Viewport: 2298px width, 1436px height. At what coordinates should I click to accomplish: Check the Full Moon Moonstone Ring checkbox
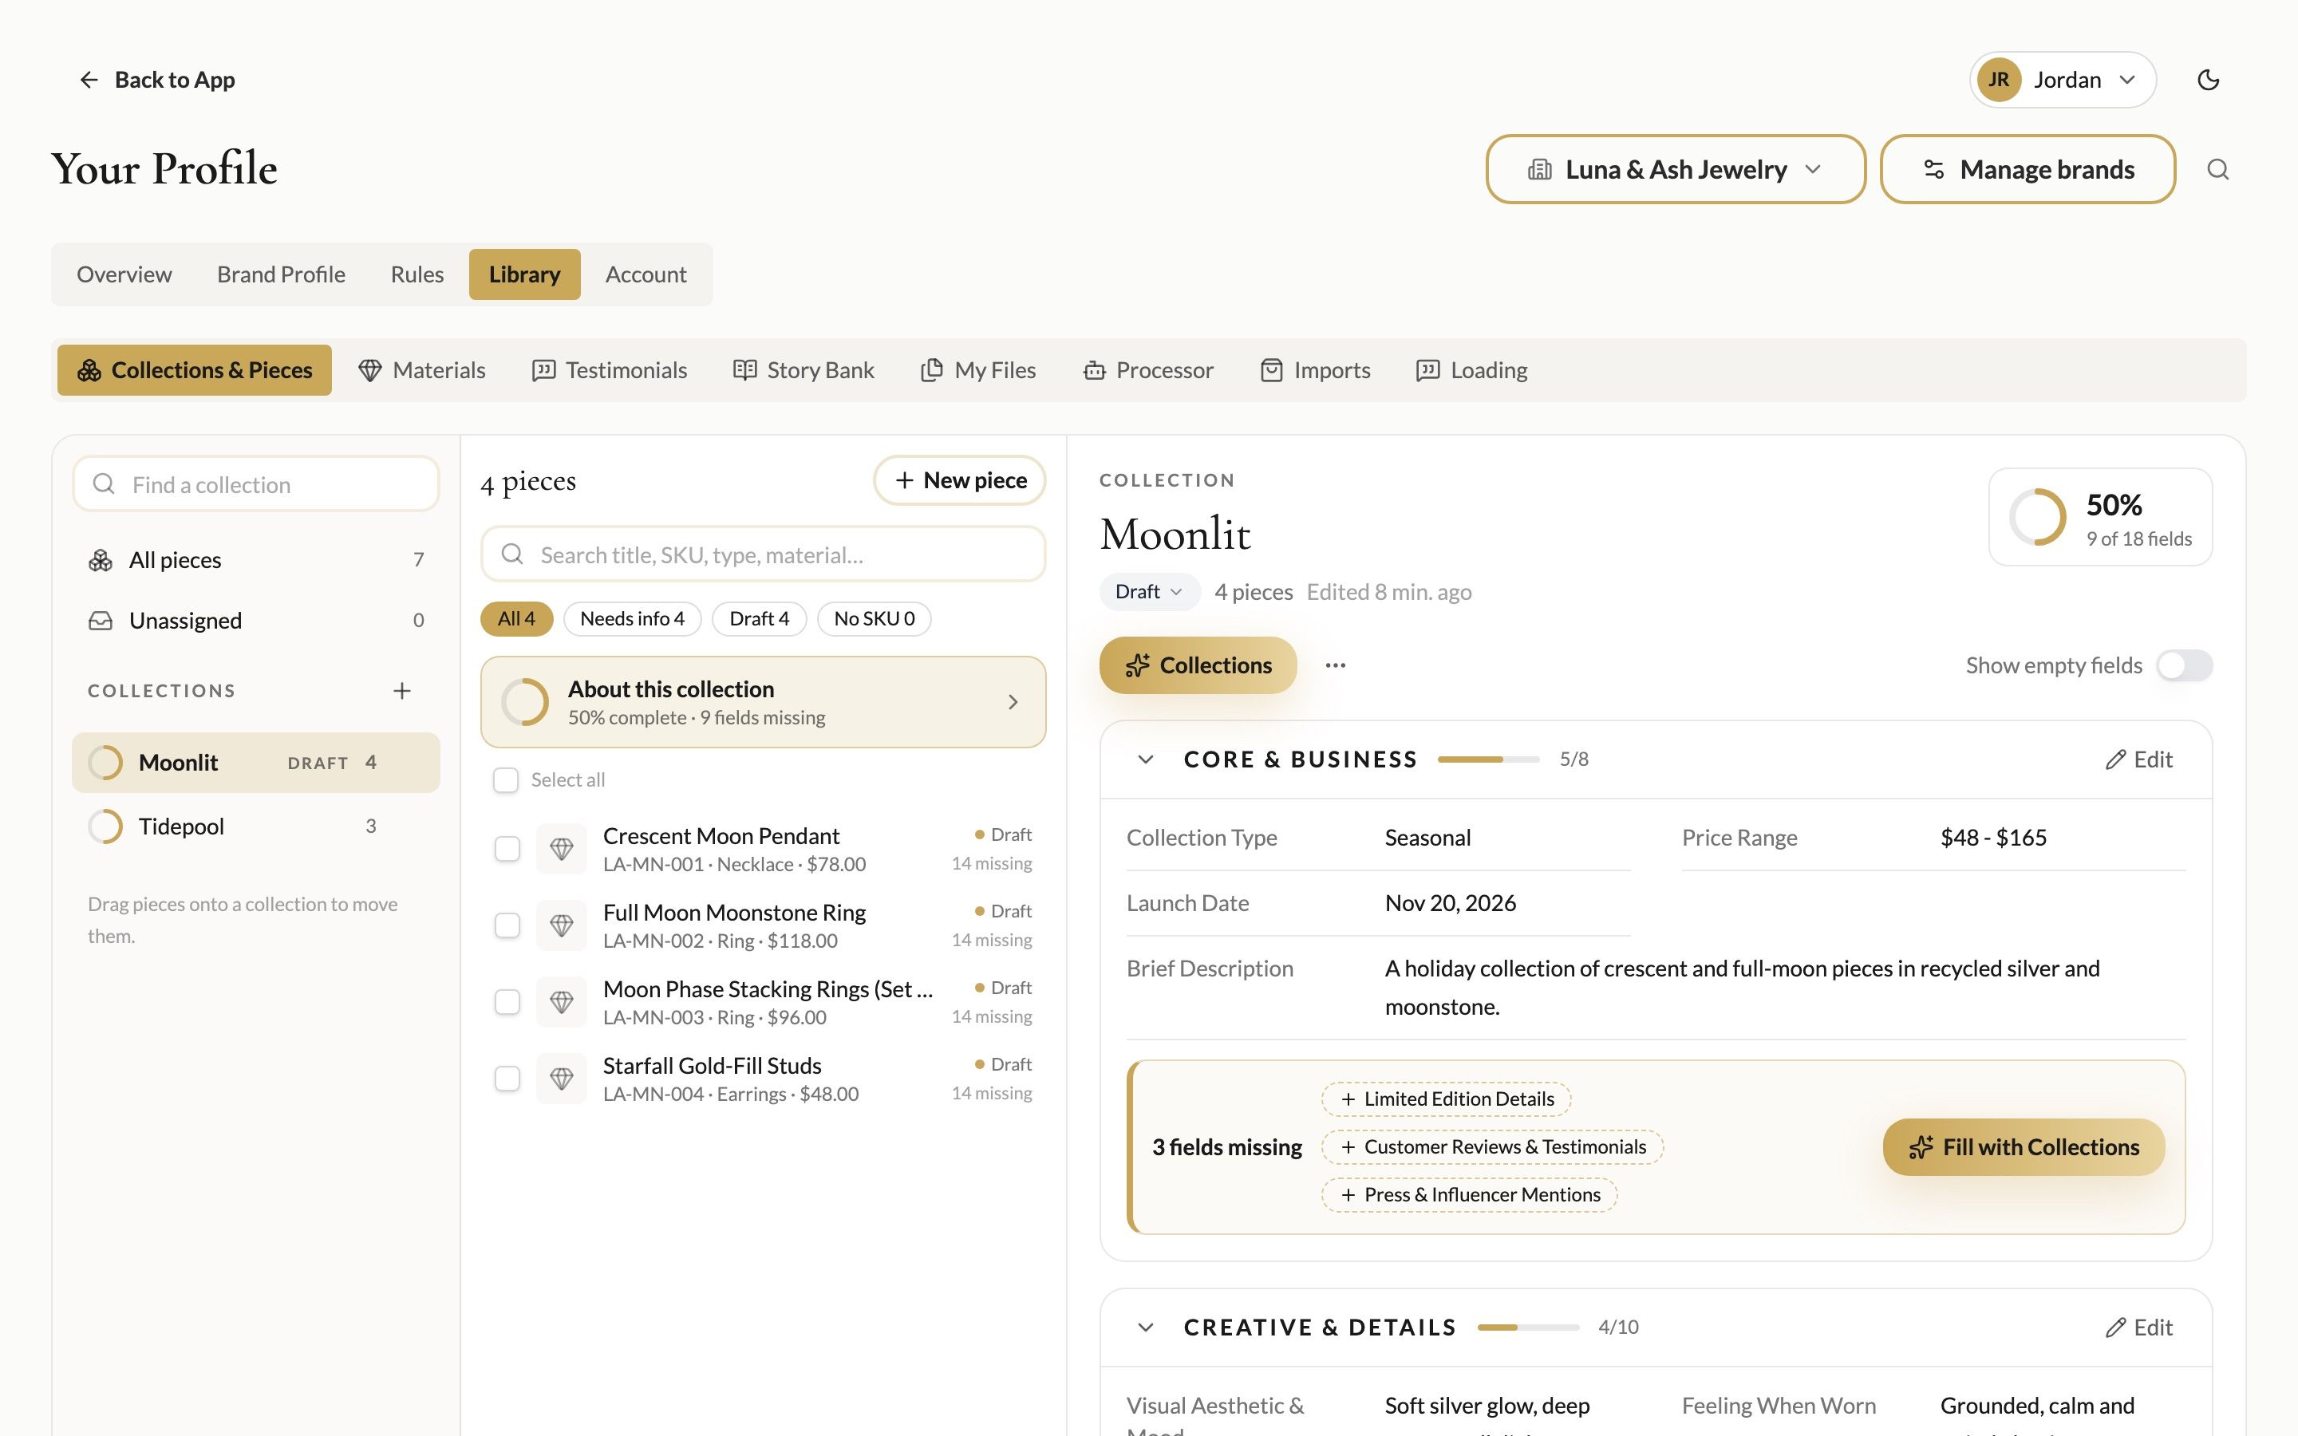coord(507,925)
